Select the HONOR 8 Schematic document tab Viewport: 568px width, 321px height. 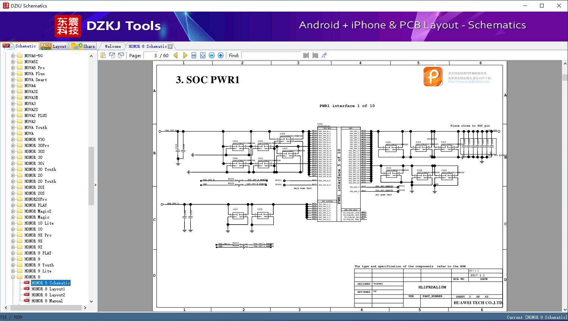148,46
